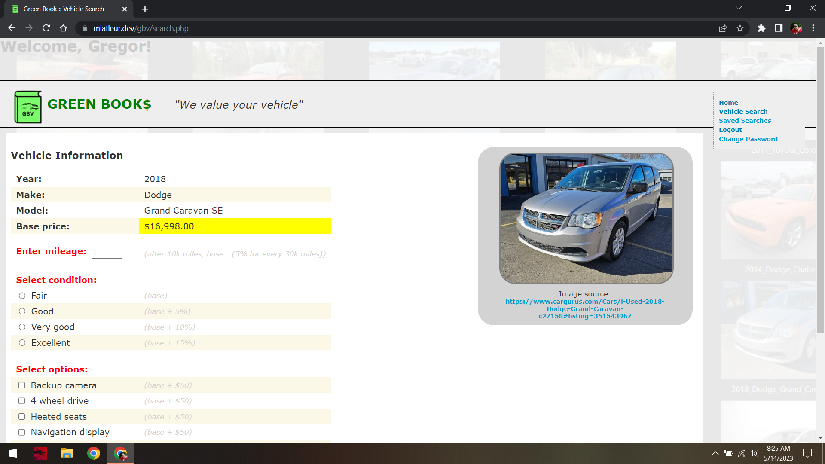Screen dimensions: 825x464
Task: Open File Explorer from the taskbar
Action: coord(67,453)
